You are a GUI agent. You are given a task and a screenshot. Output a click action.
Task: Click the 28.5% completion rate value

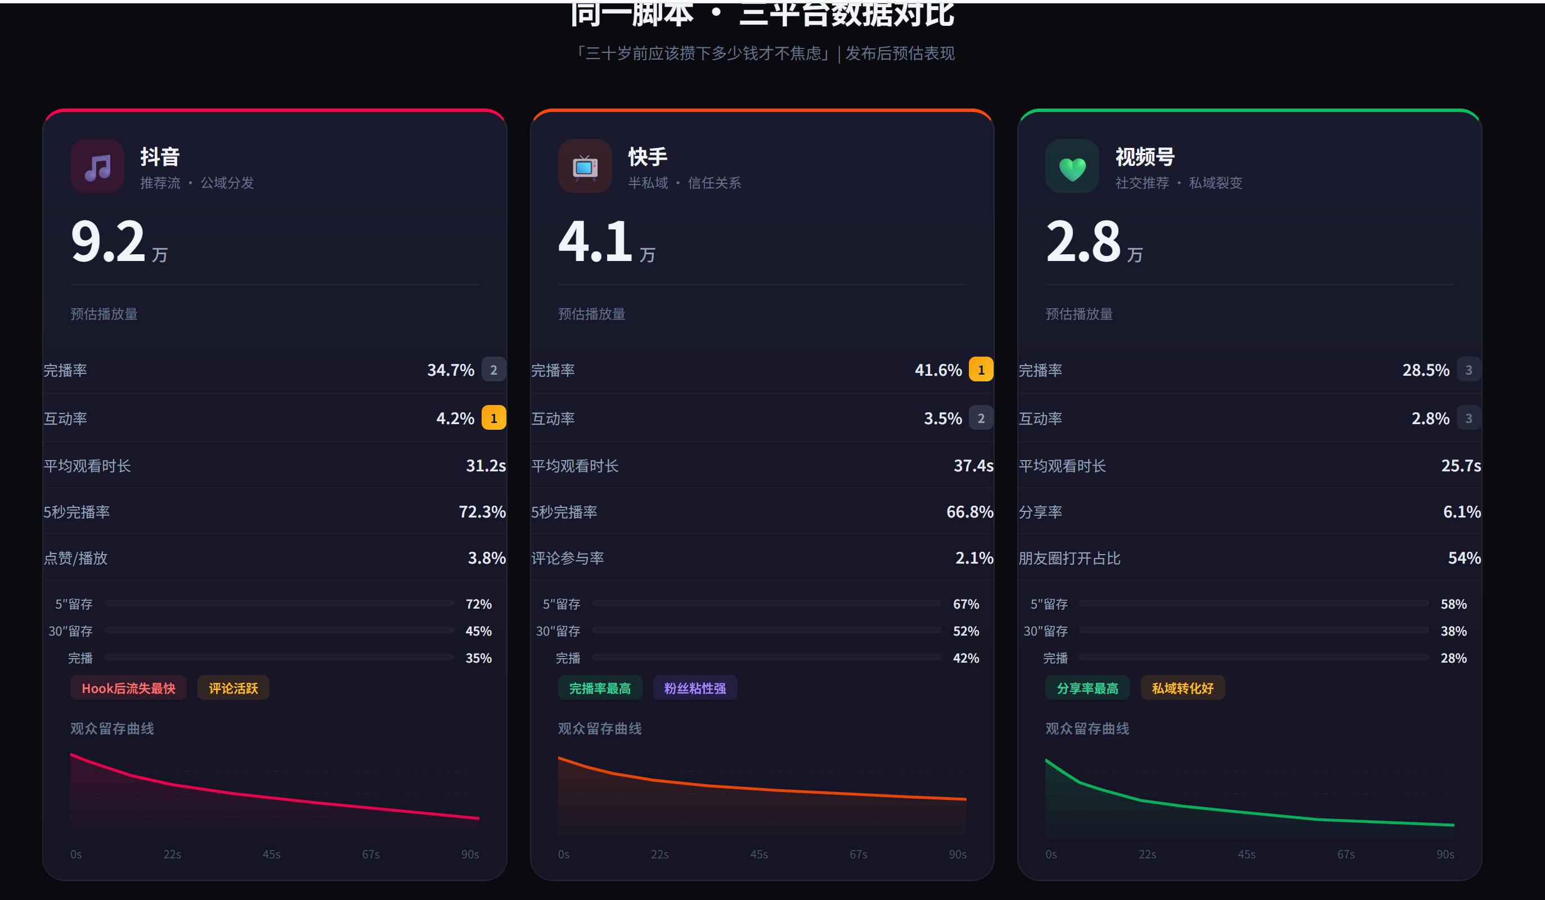1426,370
